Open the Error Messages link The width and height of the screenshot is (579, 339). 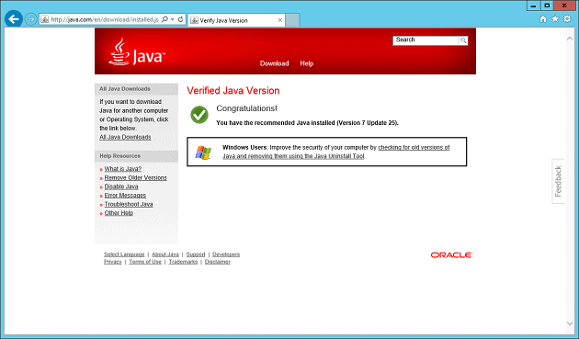(x=125, y=196)
